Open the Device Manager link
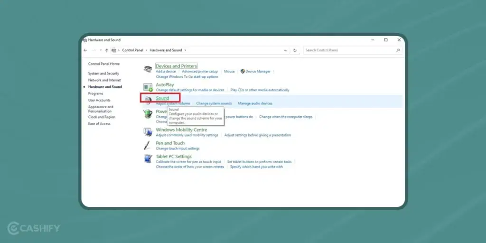 [258, 71]
